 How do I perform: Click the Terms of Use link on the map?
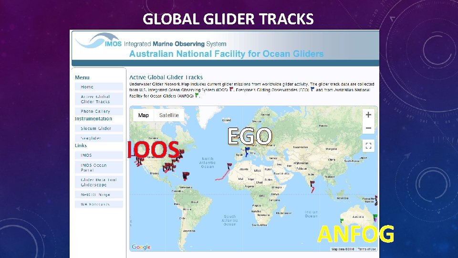click(x=366, y=249)
